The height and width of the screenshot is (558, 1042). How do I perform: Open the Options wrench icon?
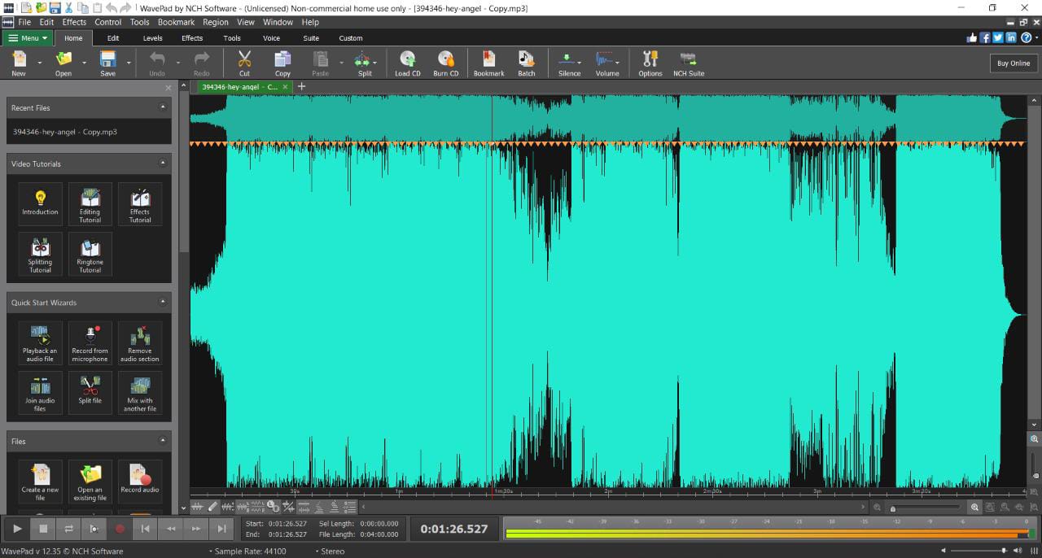click(650, 59)
